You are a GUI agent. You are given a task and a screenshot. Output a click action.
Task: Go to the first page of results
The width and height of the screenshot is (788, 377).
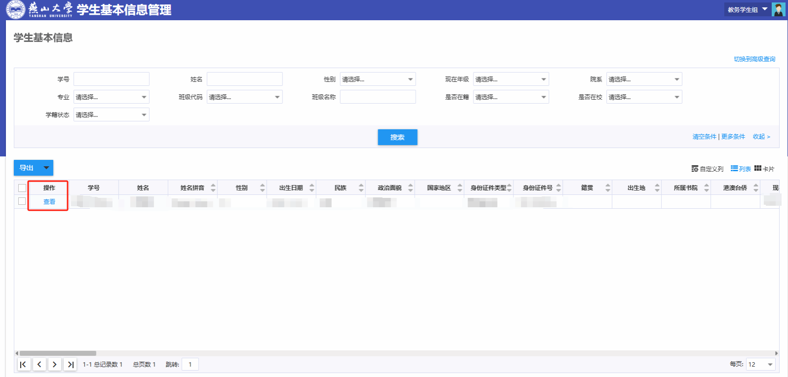23,365
